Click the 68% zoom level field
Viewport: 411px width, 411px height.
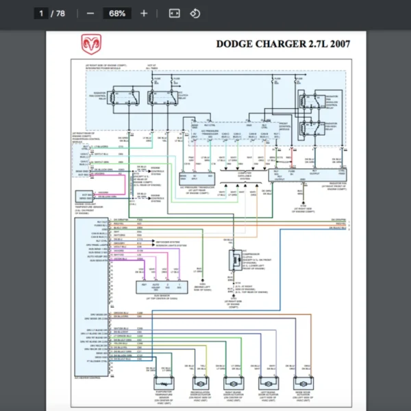[117, 13]
